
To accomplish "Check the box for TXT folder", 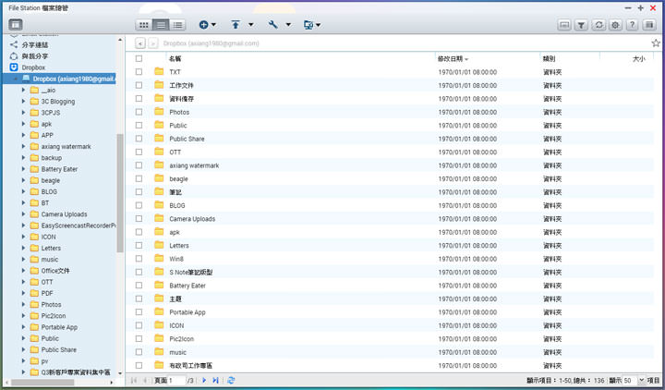I will pos(139,71).
